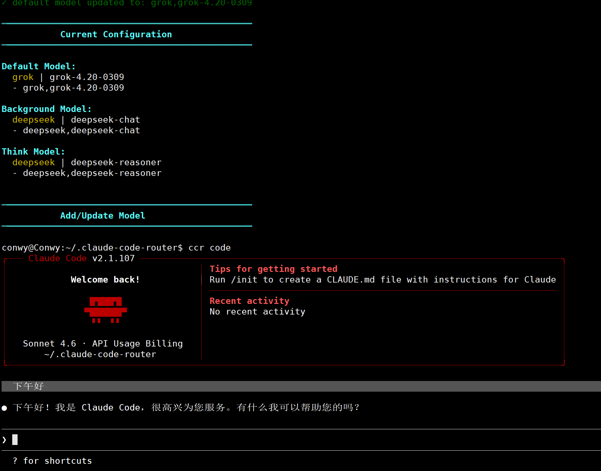Image resolution: width=601 pixels, height=471 pixels.
Task: Click the 'deepseek | deepseek-chat' line
Action: coord(76,120)
